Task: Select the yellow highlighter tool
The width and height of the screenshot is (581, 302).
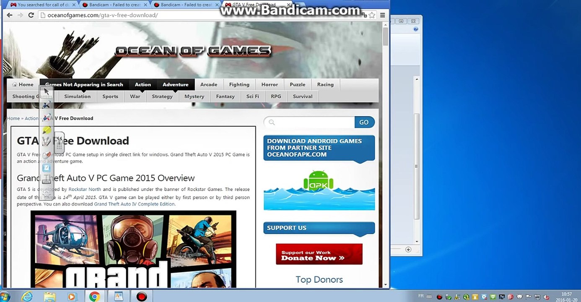Action: 47,130
